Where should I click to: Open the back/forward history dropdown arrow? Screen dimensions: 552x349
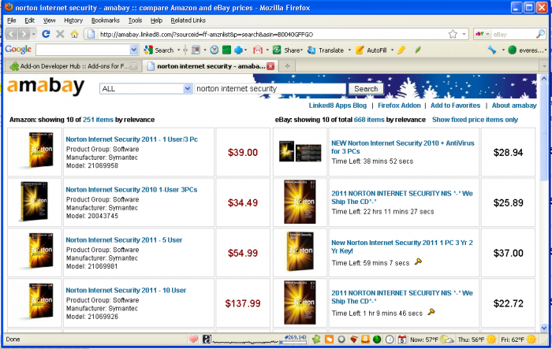[x=34, y=34]
